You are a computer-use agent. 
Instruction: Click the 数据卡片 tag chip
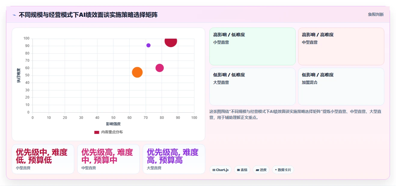tap(283, 170)
